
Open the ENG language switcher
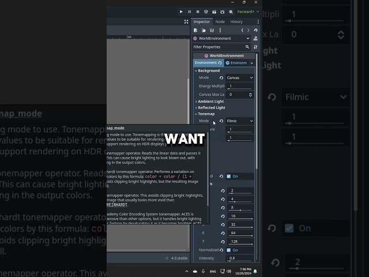click(x=213, y=271)
